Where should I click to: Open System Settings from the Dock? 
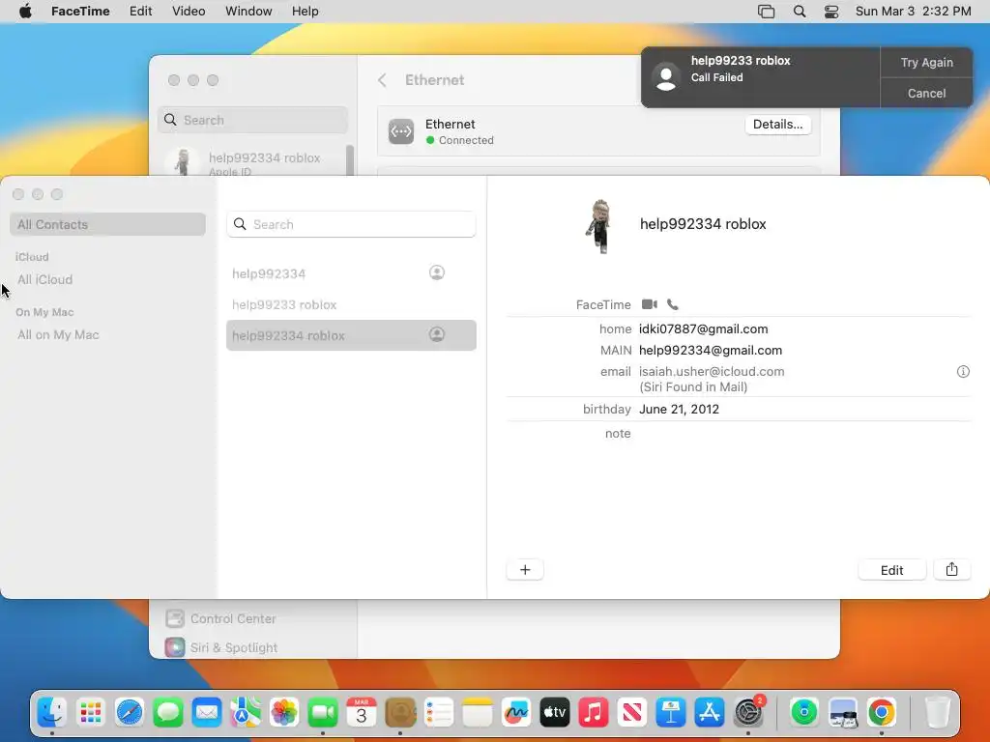tap(748, 712)
